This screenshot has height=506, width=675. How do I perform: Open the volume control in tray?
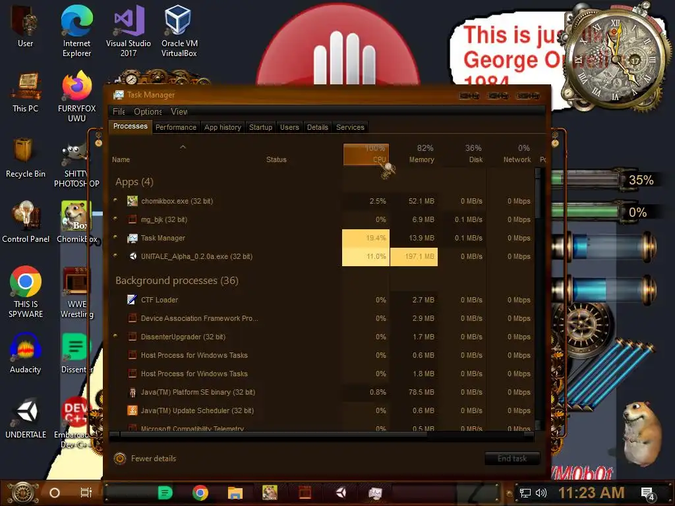(x=541, y=493)
